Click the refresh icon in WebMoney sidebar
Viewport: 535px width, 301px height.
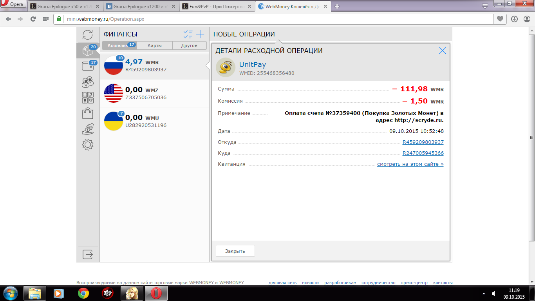(x=88, y=35)
